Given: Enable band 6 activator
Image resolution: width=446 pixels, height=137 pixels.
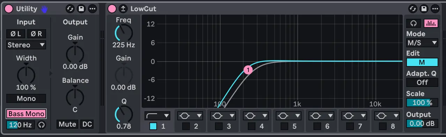Looking at the screenshot, I should 317,126.
